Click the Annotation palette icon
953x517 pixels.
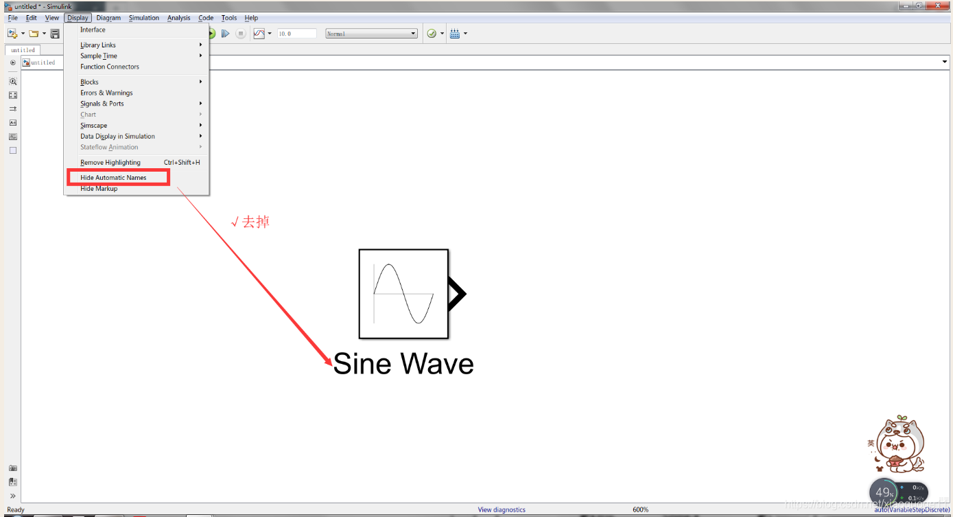coord(13,123)
